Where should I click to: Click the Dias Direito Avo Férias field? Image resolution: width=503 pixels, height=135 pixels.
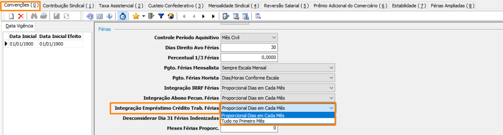(x=249, y=47)
